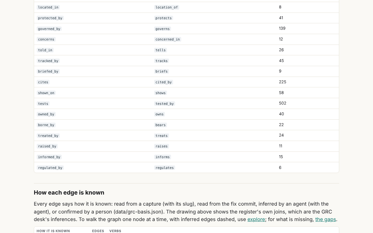Click the governs verb tag
The width and height of the screenshot is (373, 233).
[x=163, y=29]
